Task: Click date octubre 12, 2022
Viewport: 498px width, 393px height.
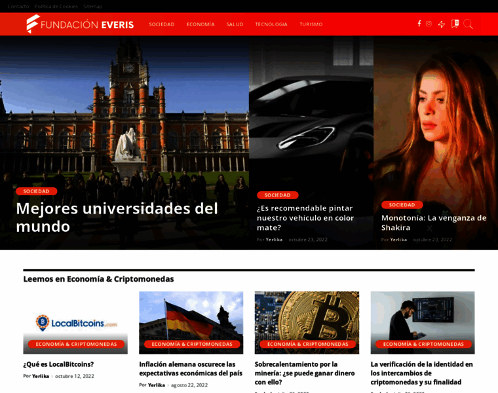Action: pyautogui.click(x=75, y=376)
